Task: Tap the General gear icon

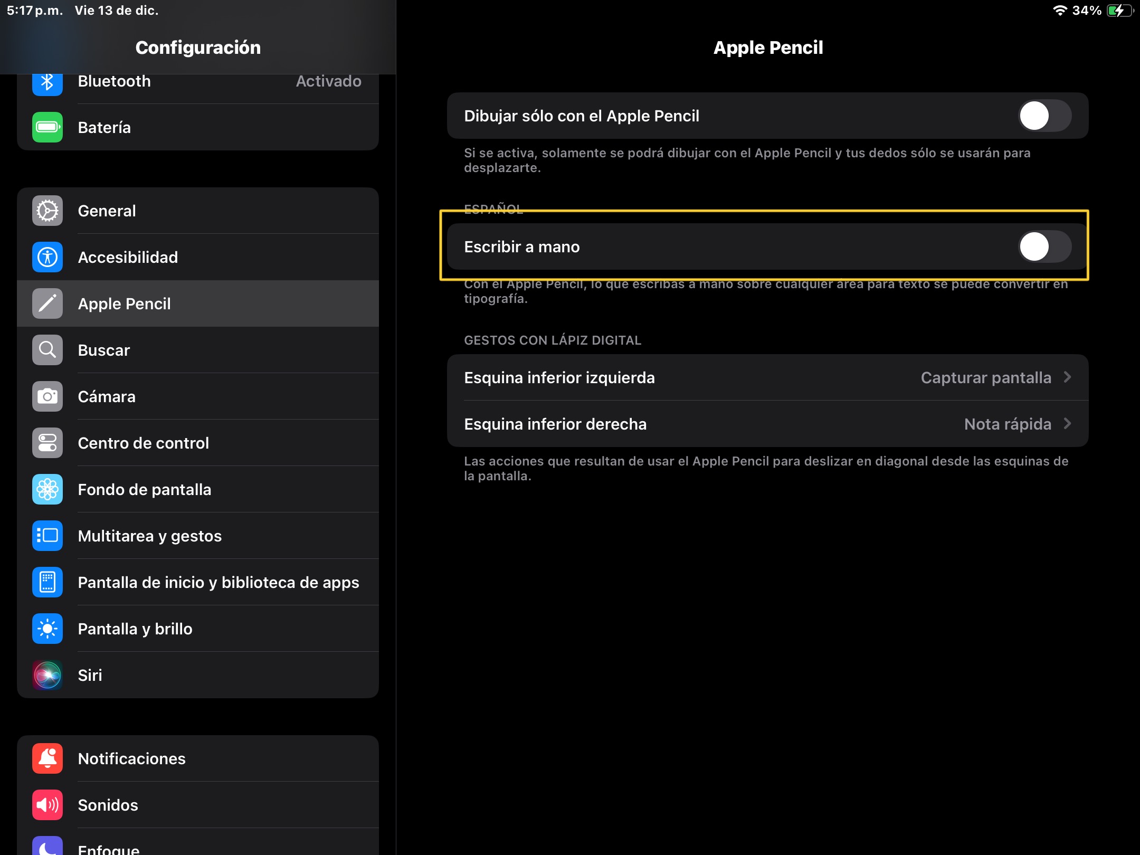Action: 47,211
